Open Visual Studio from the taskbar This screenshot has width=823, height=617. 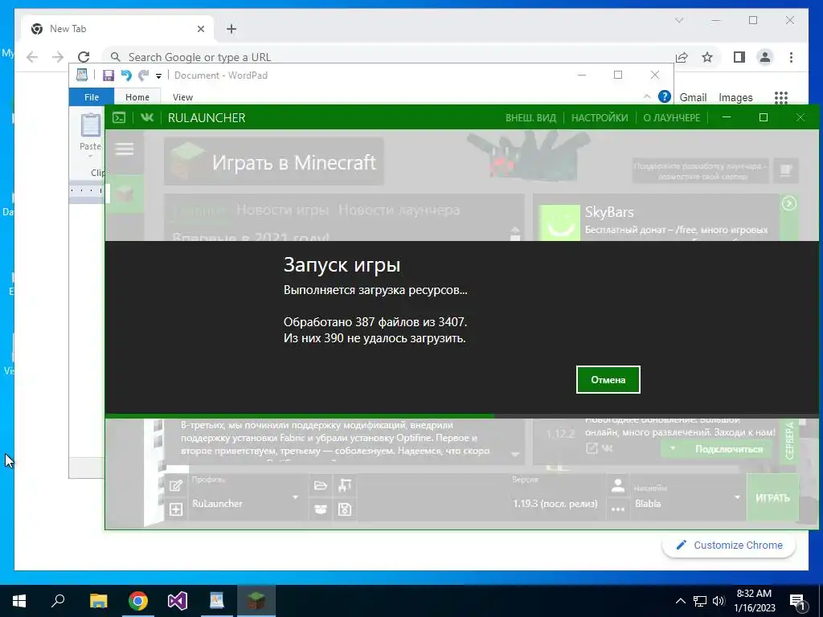[177, 601]
